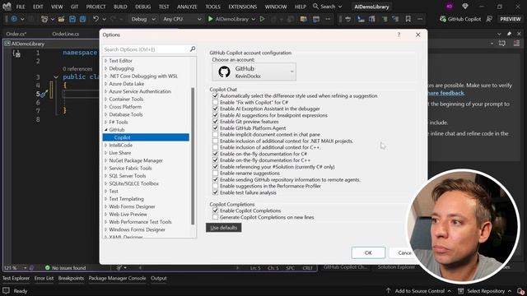527x296 pixels.
Task: Click the screwdriver quick actions icon on line 5
Action: tap(44, 94)
